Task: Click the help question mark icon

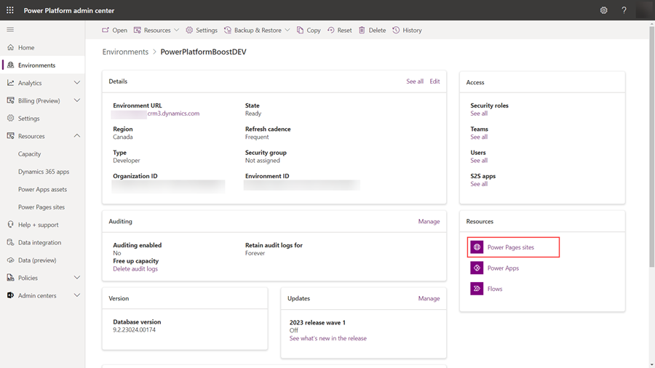Action: click(624, 10)
